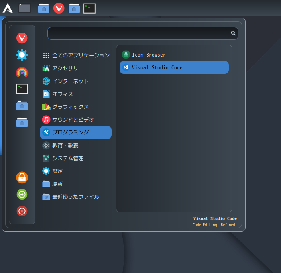Launch Icon Browser from the application list
Image resolution: width=281 pixels, height=273 pixels.
174,55
